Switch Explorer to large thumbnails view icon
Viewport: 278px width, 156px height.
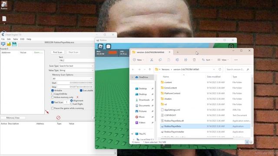pos(251,142)
